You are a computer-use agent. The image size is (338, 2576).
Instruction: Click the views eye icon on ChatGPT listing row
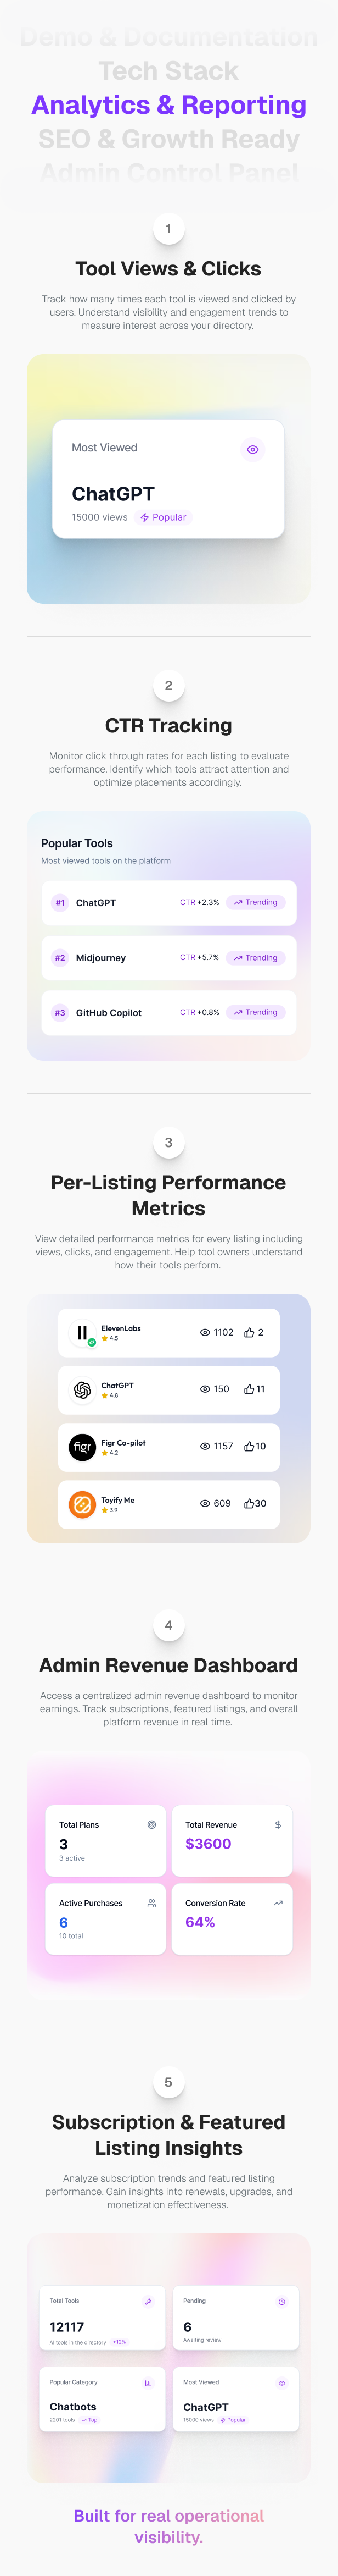click(x=205, y=1390)
